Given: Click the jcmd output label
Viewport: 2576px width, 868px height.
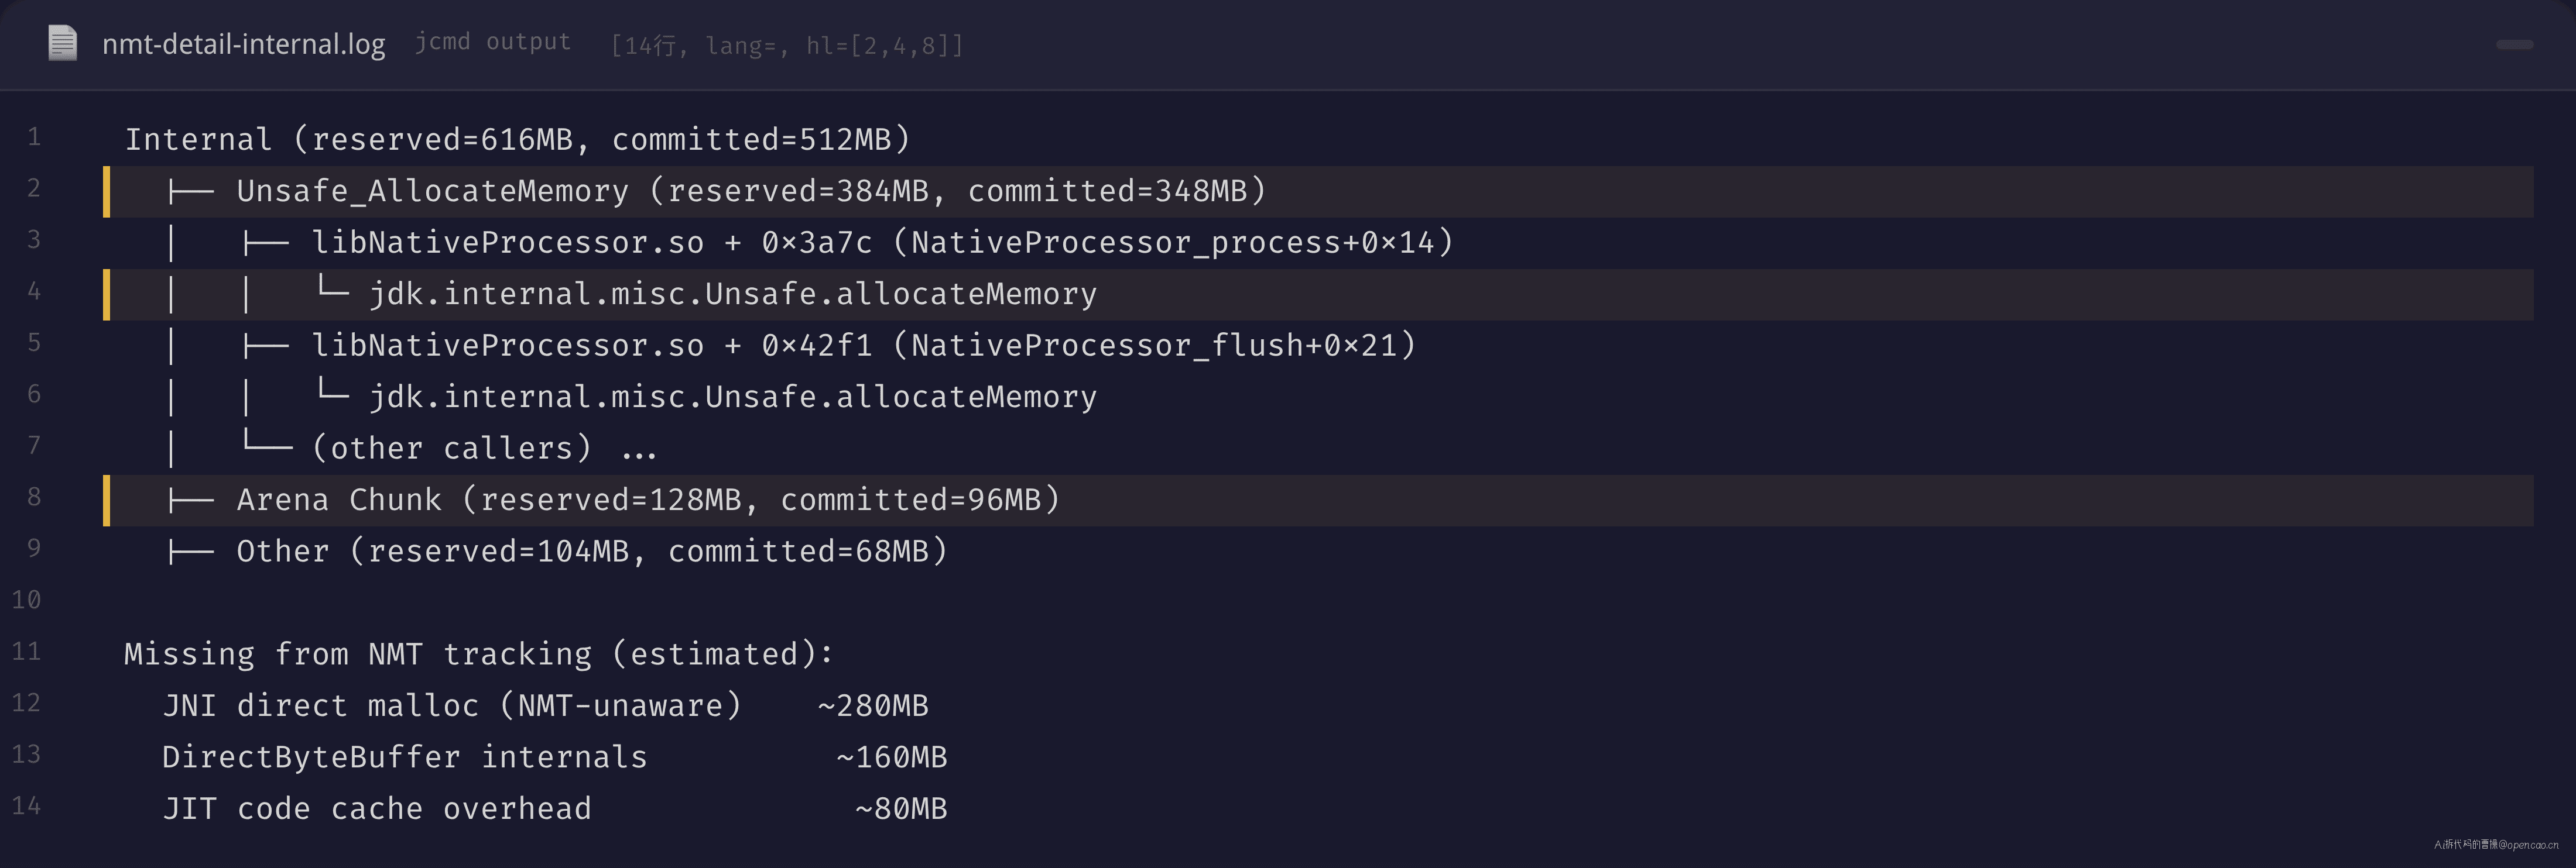Looking at the screenshot, I should tap(493, 42).
